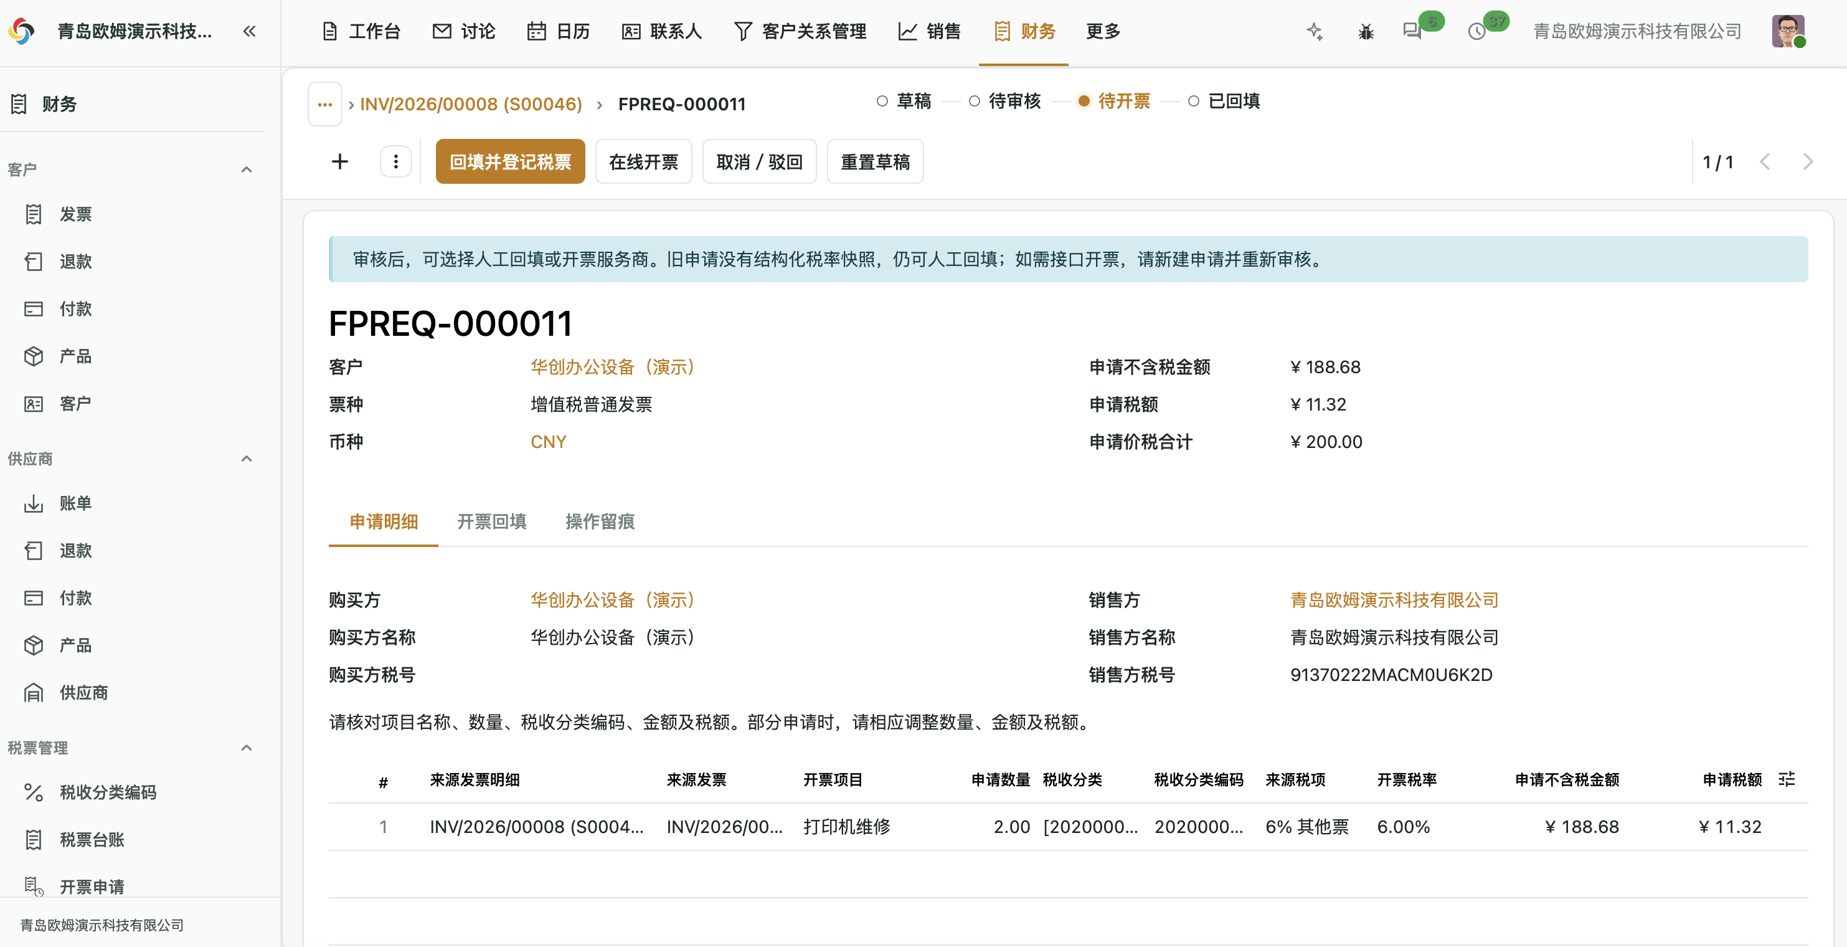Create a new record with plus icon

pos(340,161)
